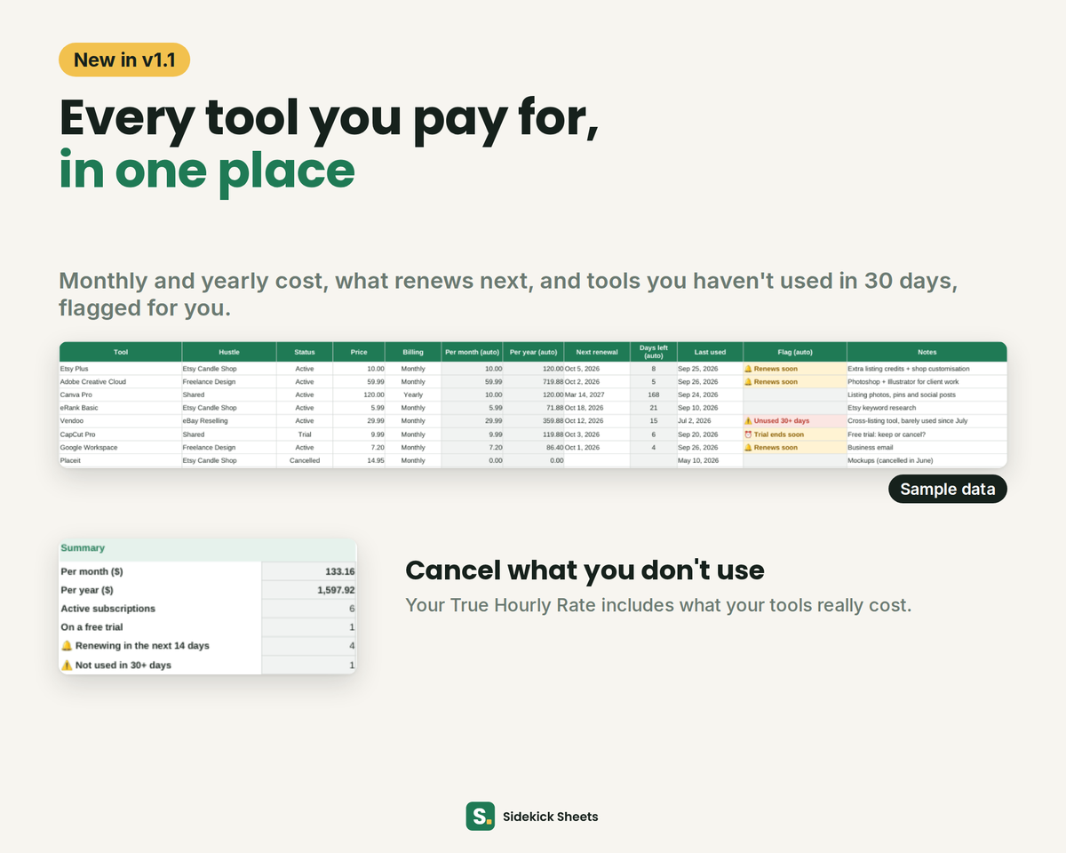Viewport: 1066px width, 853px height.
Task: Click the 'New in v1.1' badge
Action: (x=124, y=60)
